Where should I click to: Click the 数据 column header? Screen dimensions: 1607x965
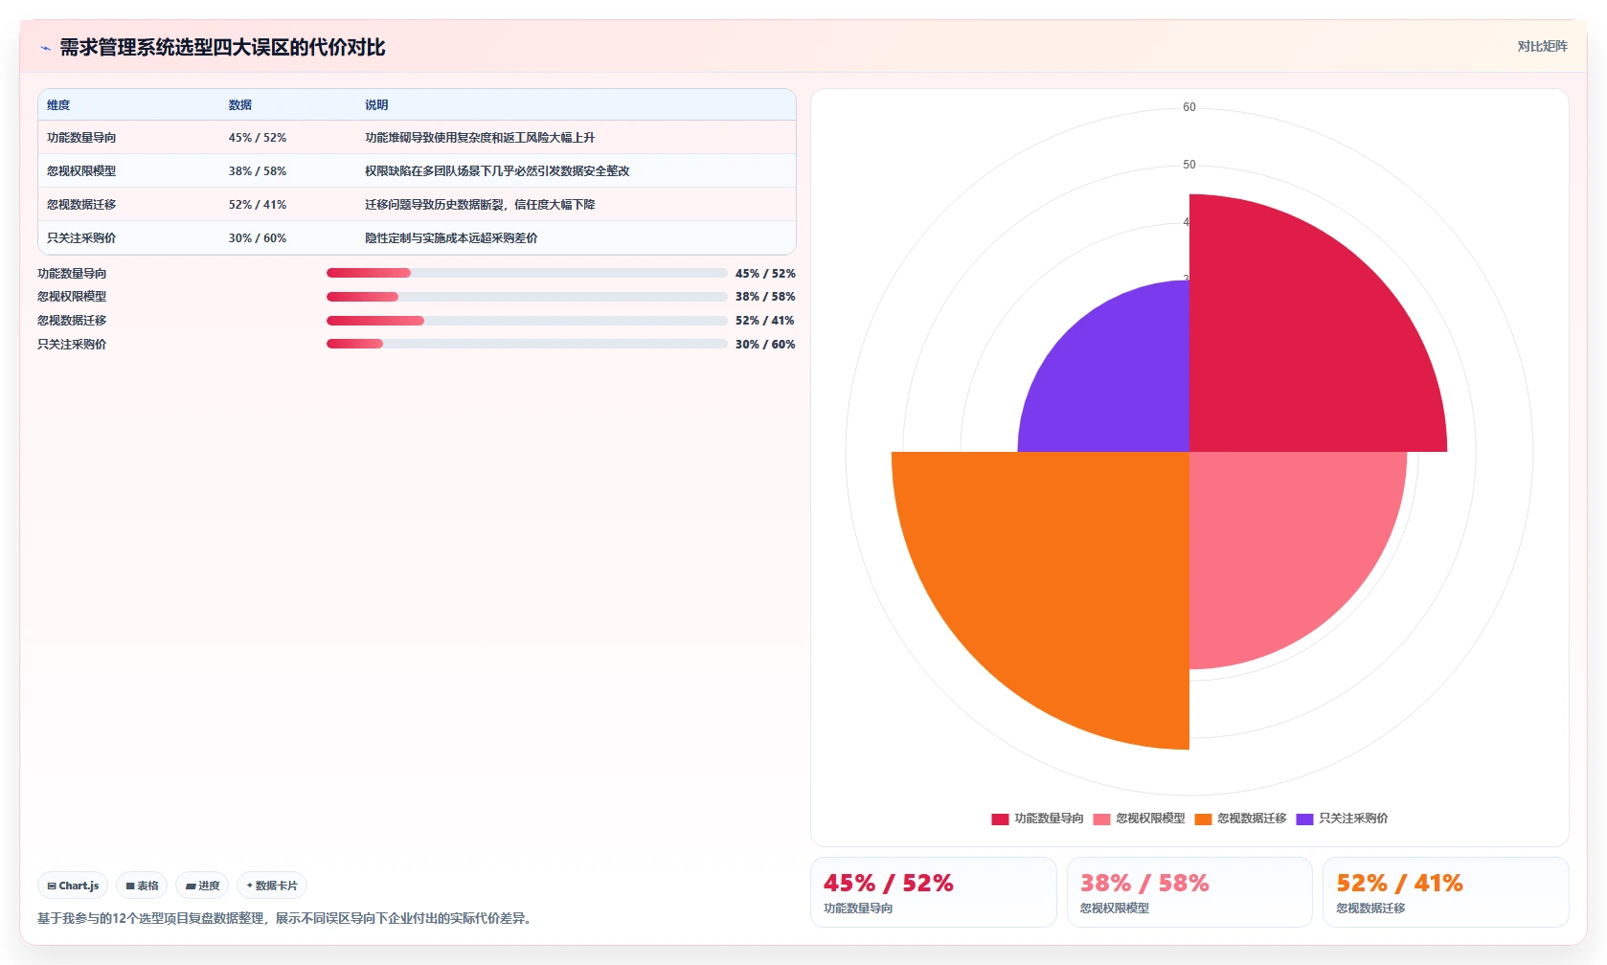point(240,105)
